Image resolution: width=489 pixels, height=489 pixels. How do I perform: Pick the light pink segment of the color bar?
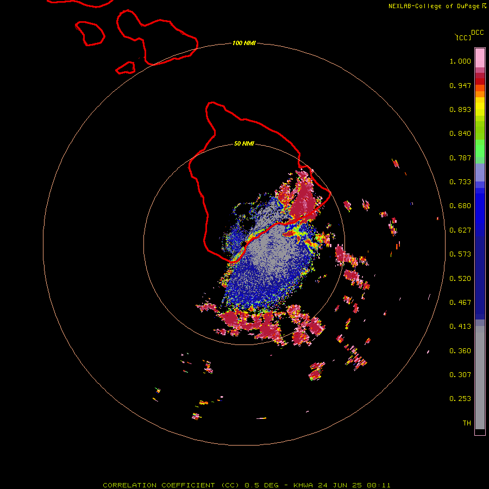pyautogui.click(x=480, y=58)
